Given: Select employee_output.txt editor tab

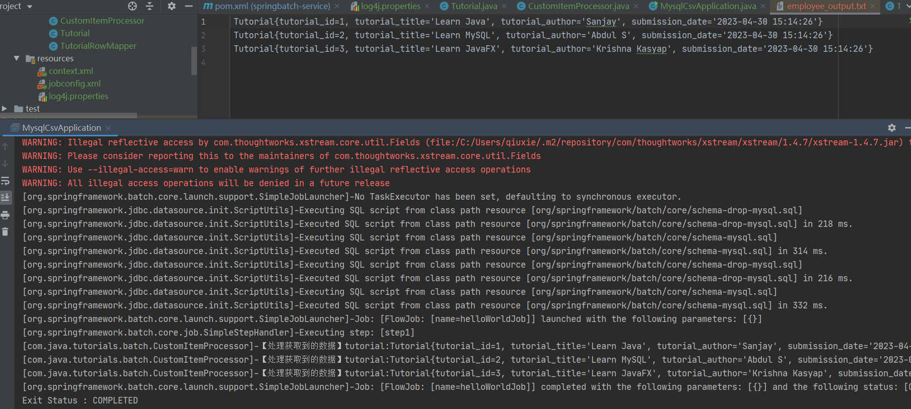Looking at the screenshot, I should point(826,6).
